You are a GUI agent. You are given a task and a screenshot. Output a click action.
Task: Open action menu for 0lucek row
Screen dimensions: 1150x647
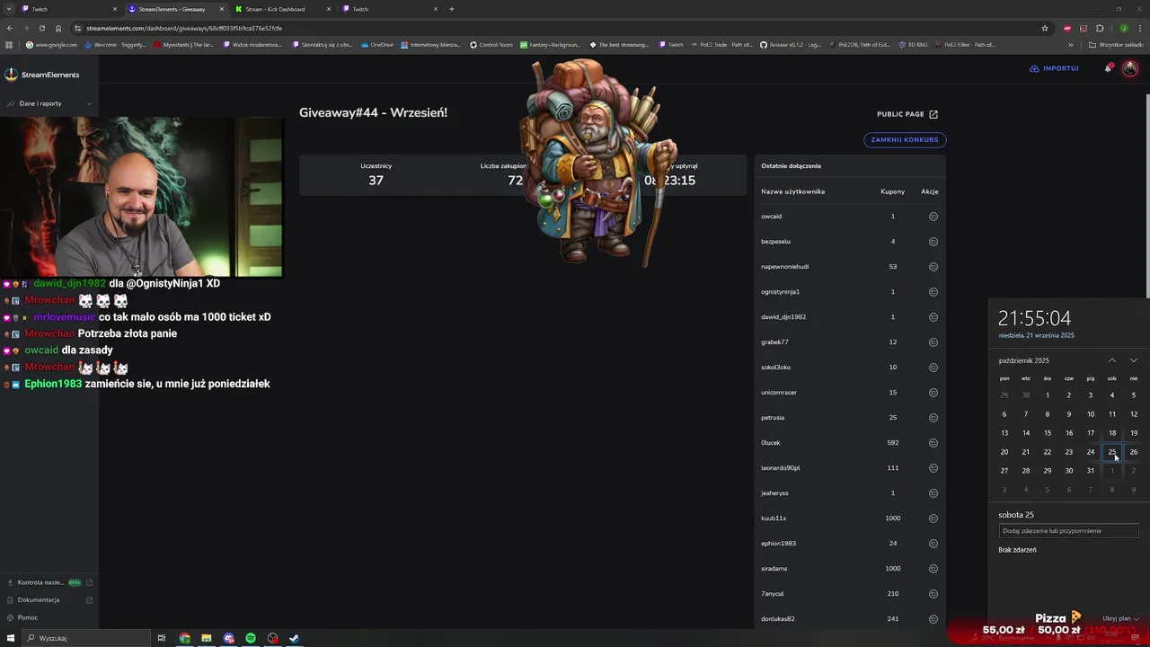tap(933, 443)
